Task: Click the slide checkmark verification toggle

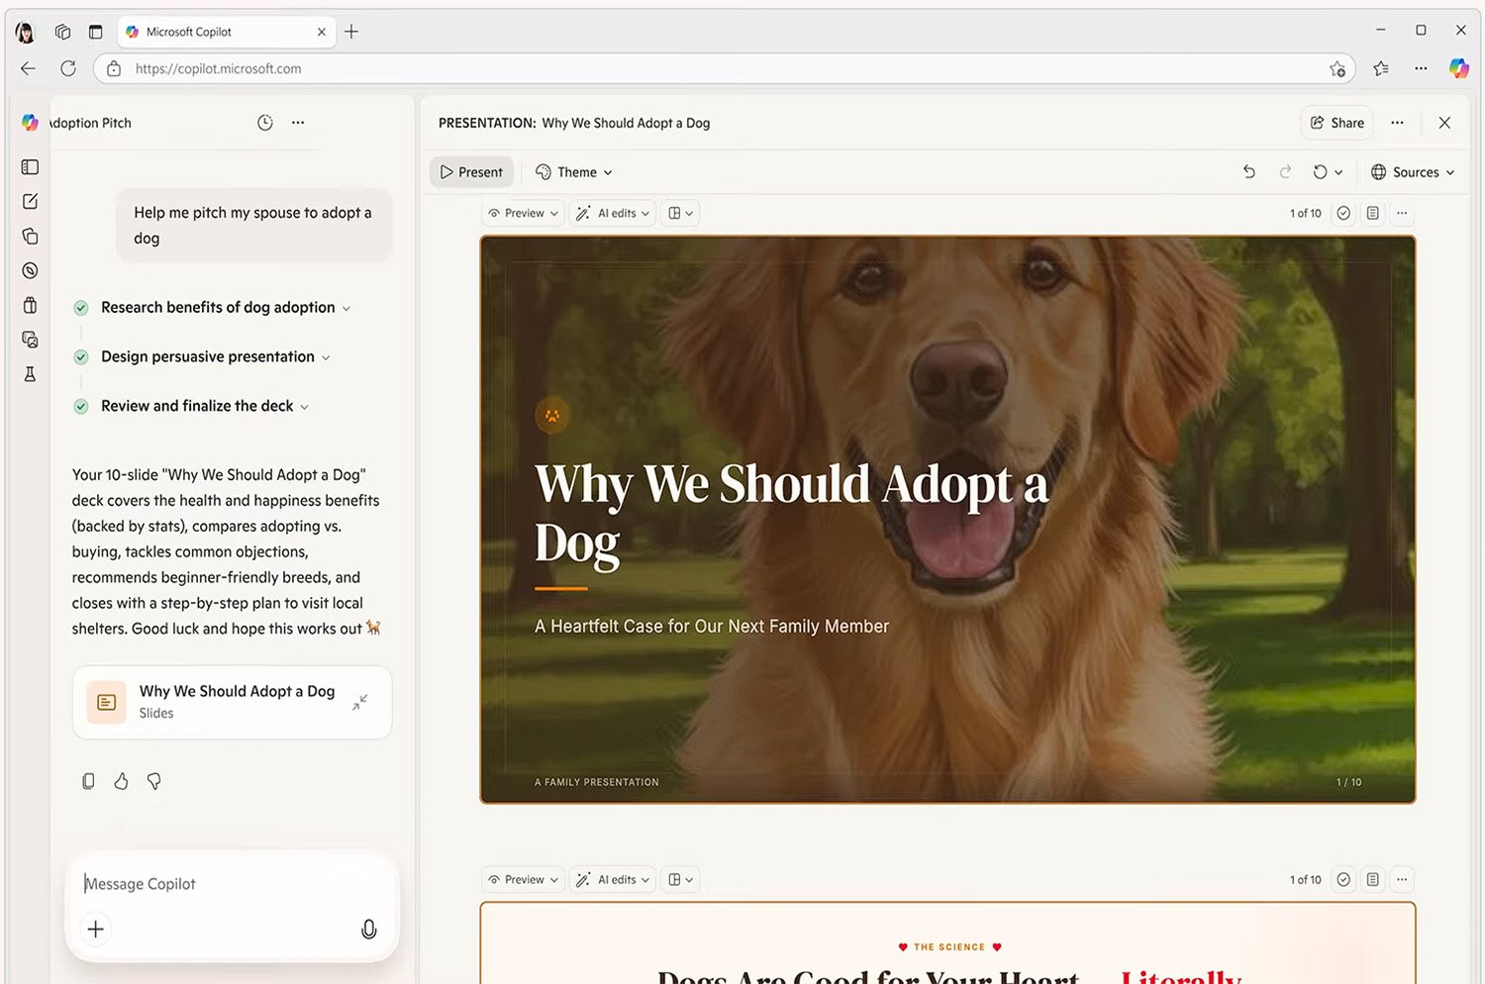Action: click(x=1342, y=212)
